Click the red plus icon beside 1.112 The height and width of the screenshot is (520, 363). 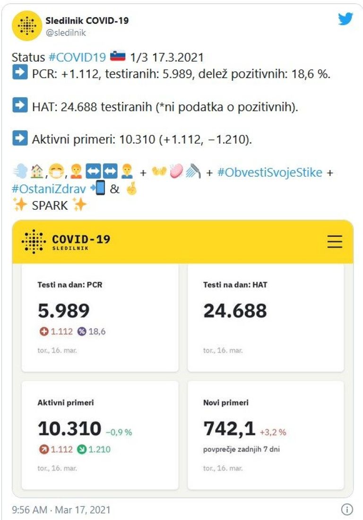click(43, 332)
